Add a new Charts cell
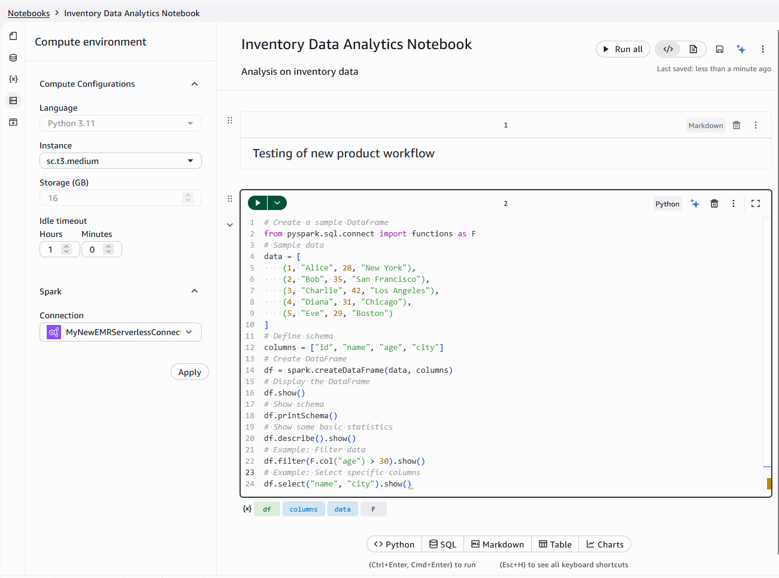The image size is (779, 578). (x=605, y=544)
